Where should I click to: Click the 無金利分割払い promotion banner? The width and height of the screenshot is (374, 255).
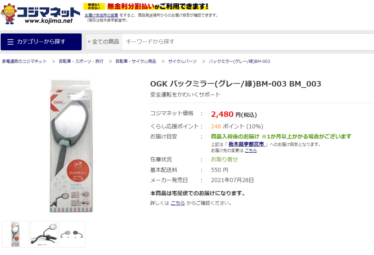pyautogui.click(x=146, y=7)
